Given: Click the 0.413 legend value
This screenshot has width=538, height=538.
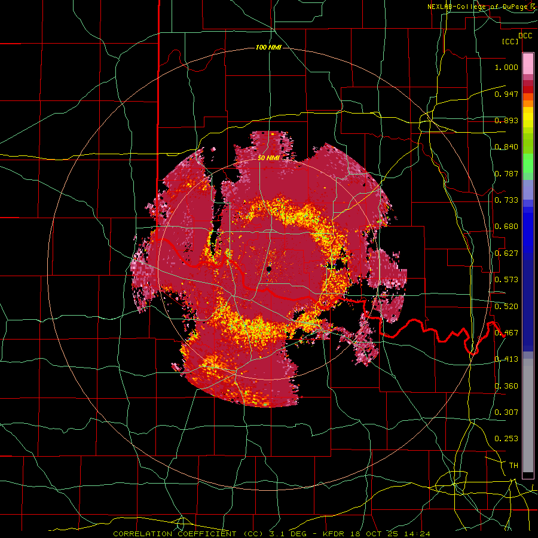Looking at the screenshot, I should (506, 359).
